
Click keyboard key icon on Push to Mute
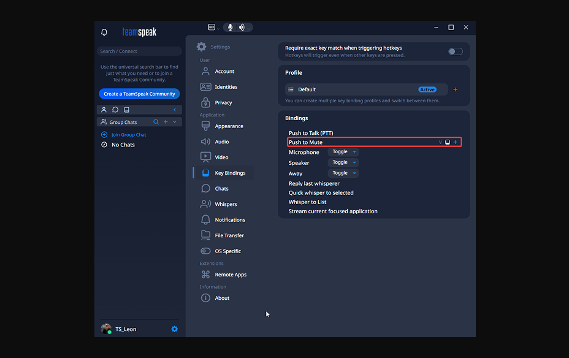coord(448,142)
